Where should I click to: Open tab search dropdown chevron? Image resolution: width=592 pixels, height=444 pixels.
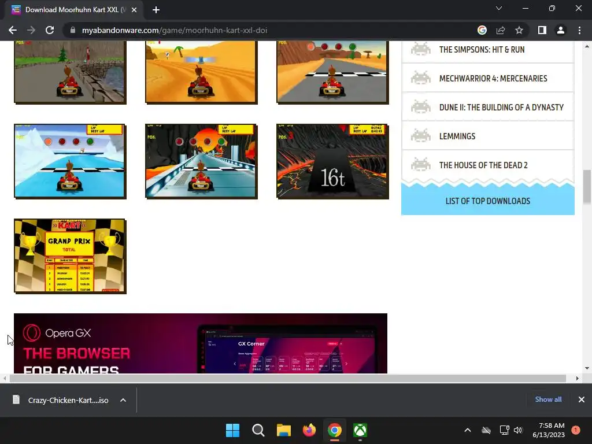499,8
